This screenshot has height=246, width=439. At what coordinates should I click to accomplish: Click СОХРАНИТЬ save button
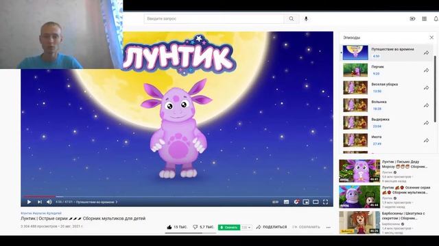point(306,227)
